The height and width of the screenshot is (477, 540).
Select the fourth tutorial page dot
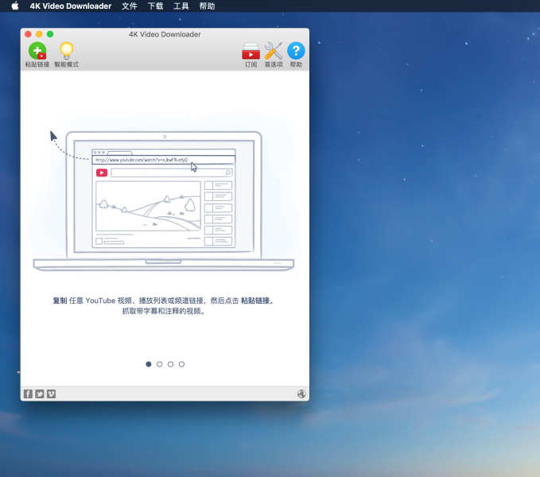(181, 364)
